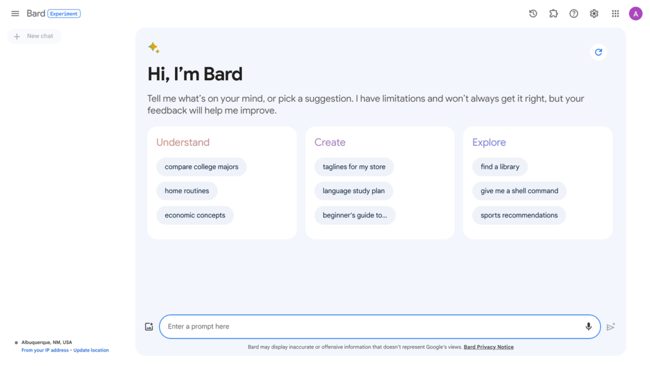Click the profile avatar
650x366 pixels.
click(636, 13)
